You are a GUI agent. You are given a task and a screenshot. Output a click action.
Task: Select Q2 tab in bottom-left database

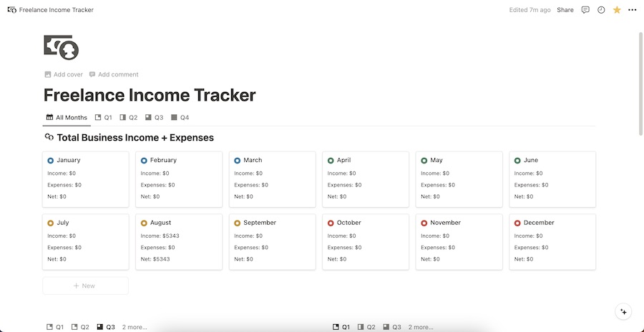coord(80,327)
